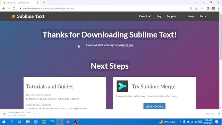This screenshot has width=222, height=125.
Task: Open the notification center icon
Action: click(x=217, y=122)
